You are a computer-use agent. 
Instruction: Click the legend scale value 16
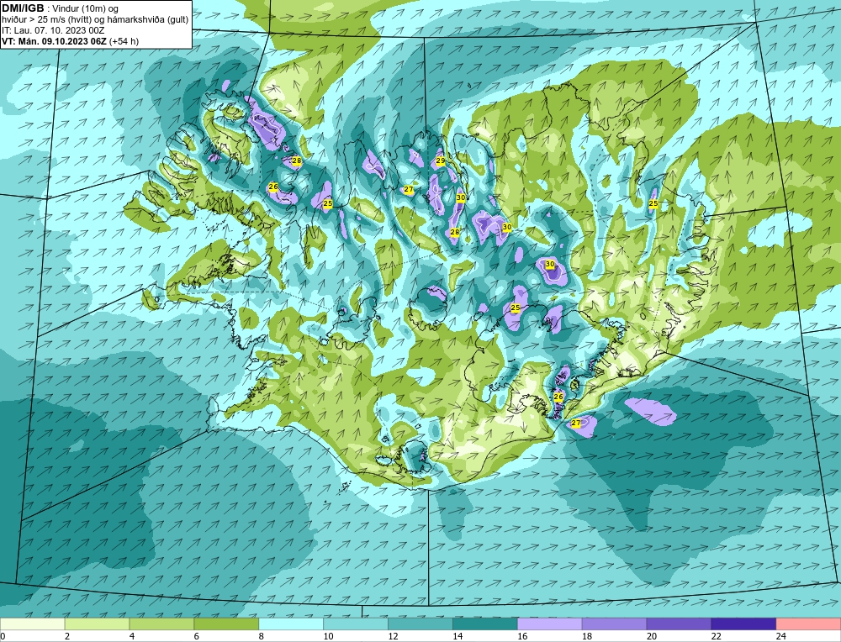[522, 636]
